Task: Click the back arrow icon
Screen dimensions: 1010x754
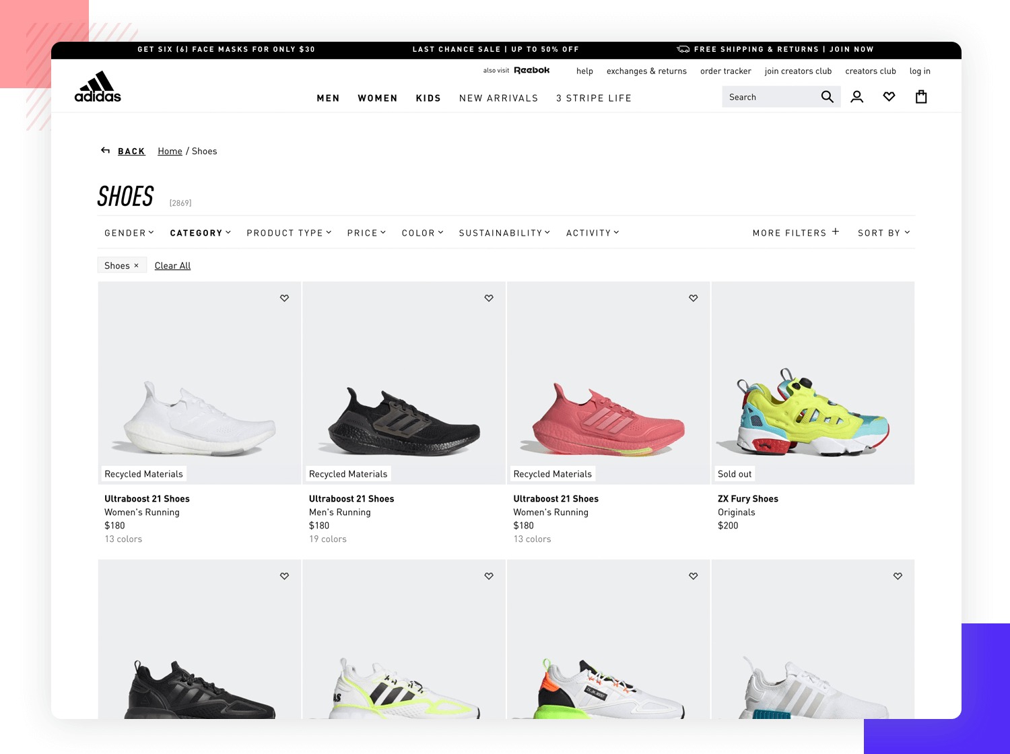Action: click(x=105, y=150)
